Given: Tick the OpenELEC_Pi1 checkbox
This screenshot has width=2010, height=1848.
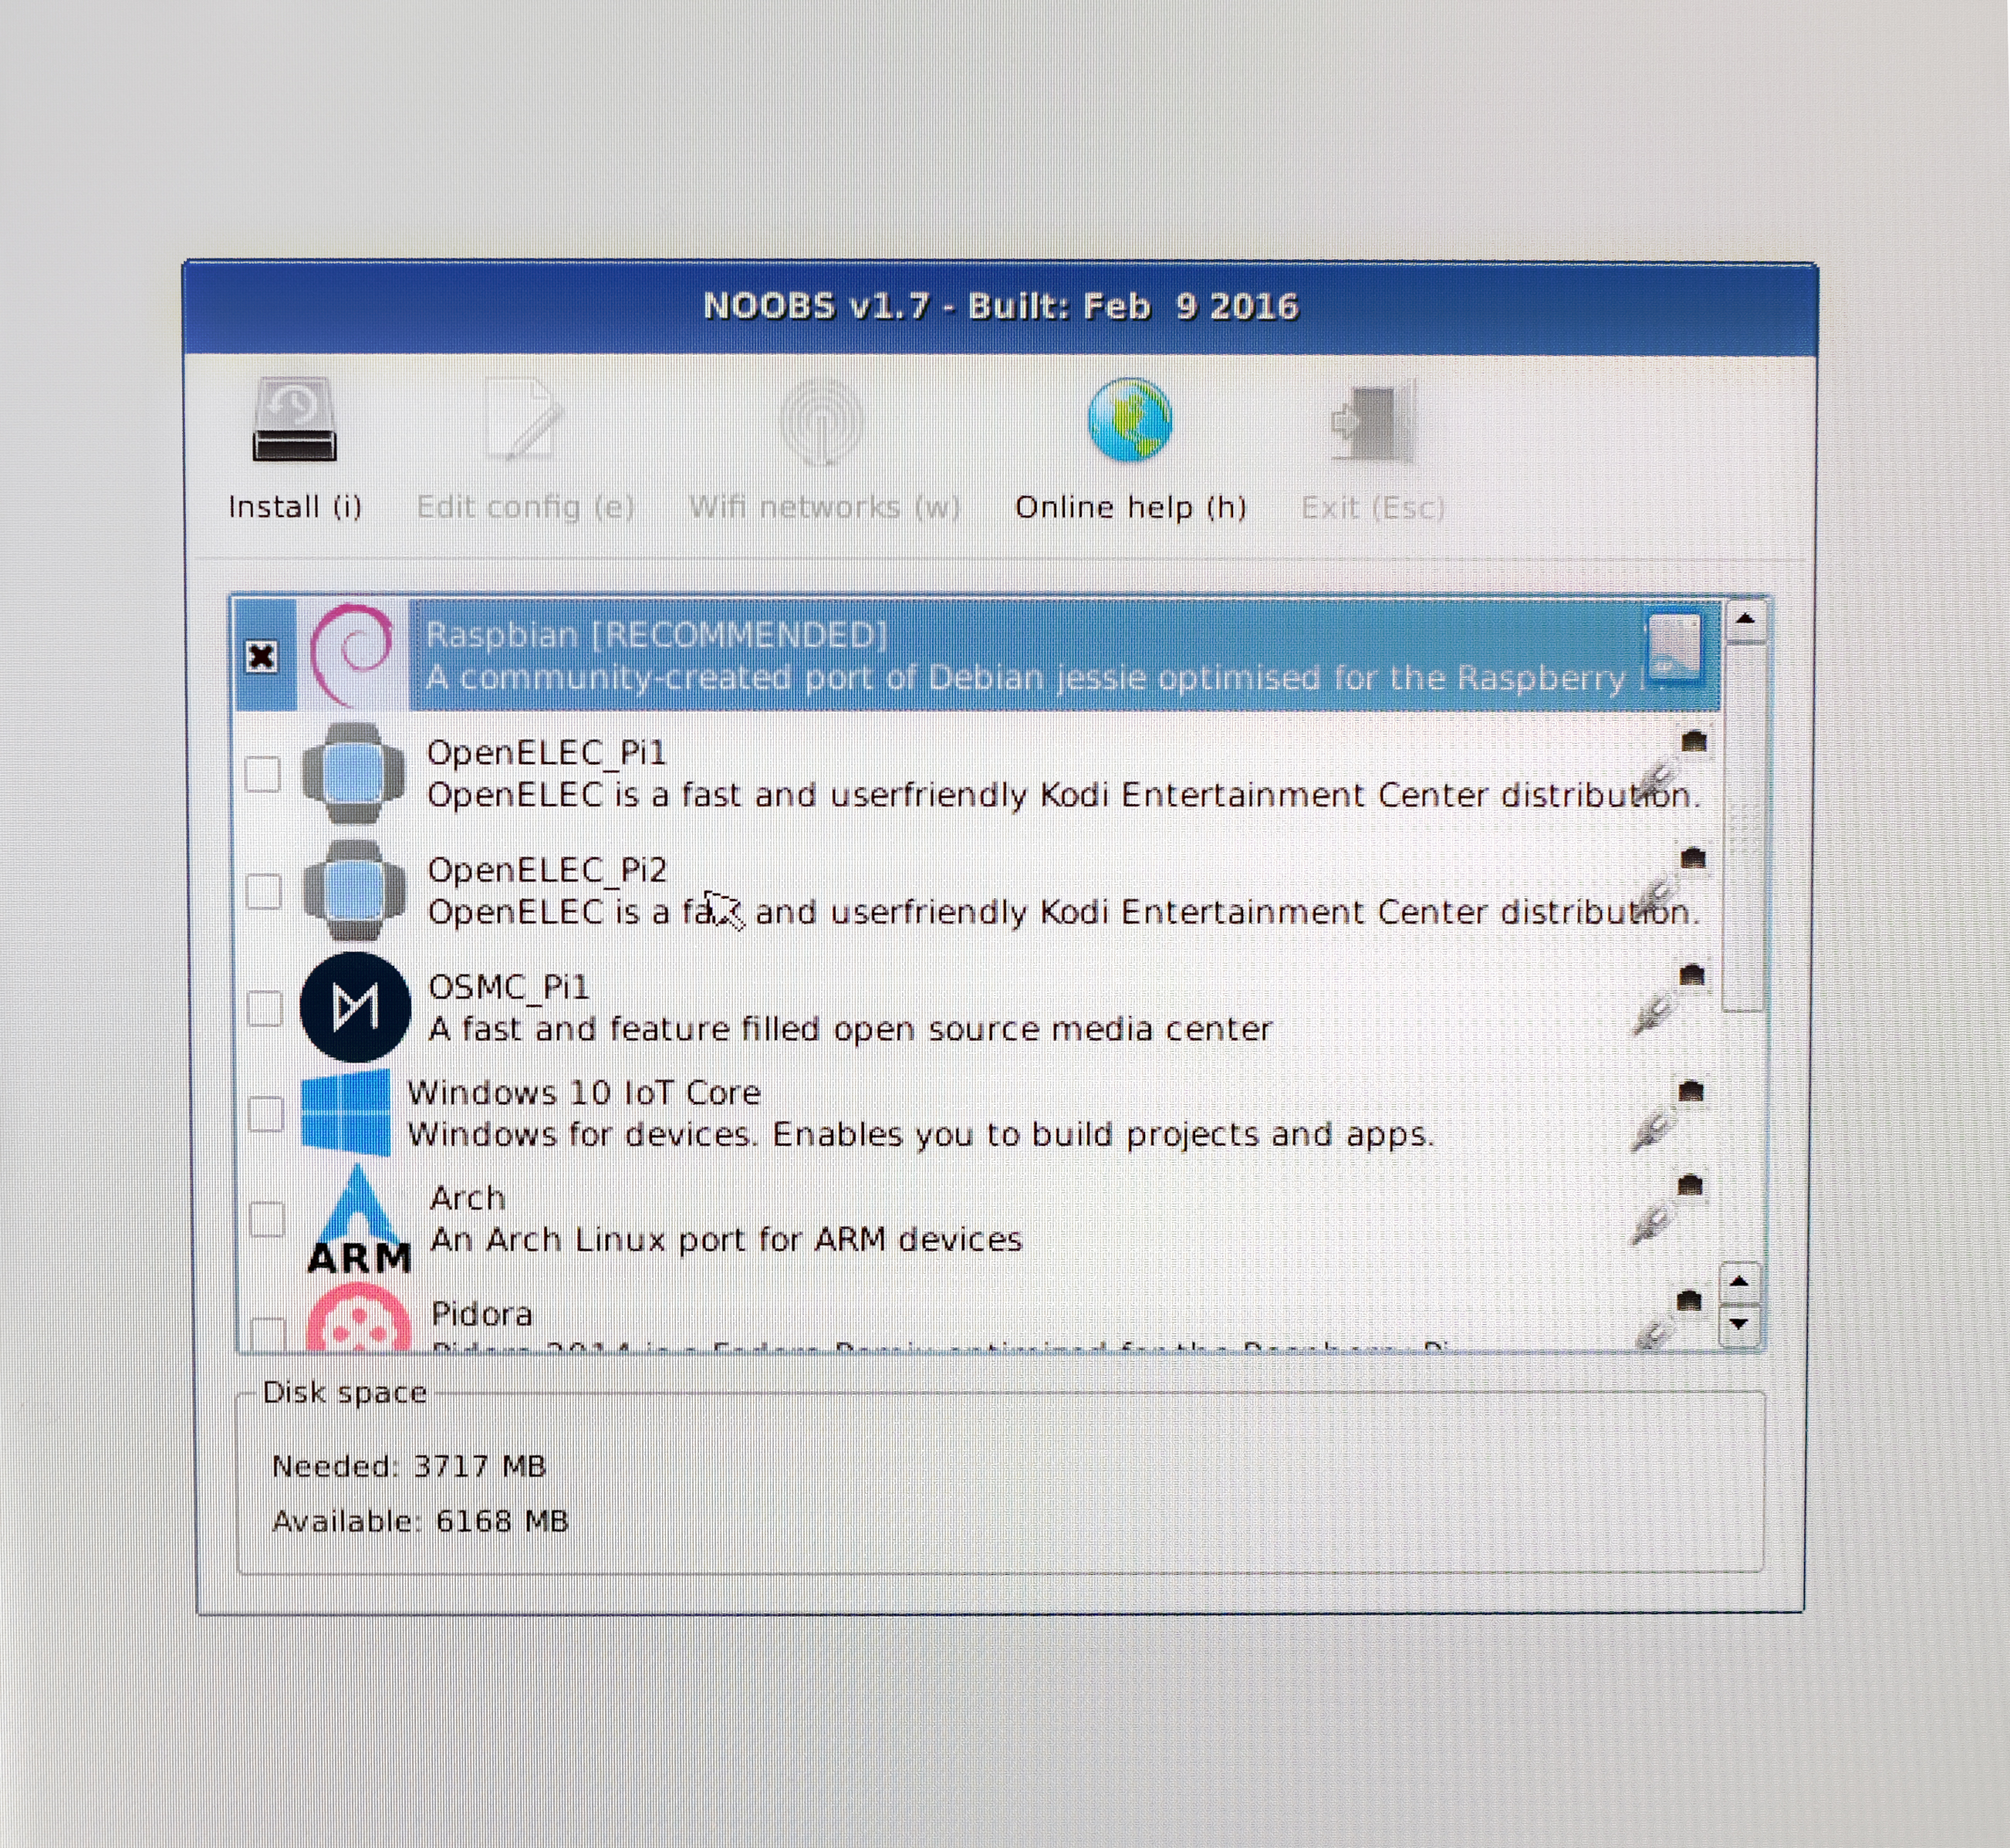Looking at the screenshot, I should (x=263, y=773).
